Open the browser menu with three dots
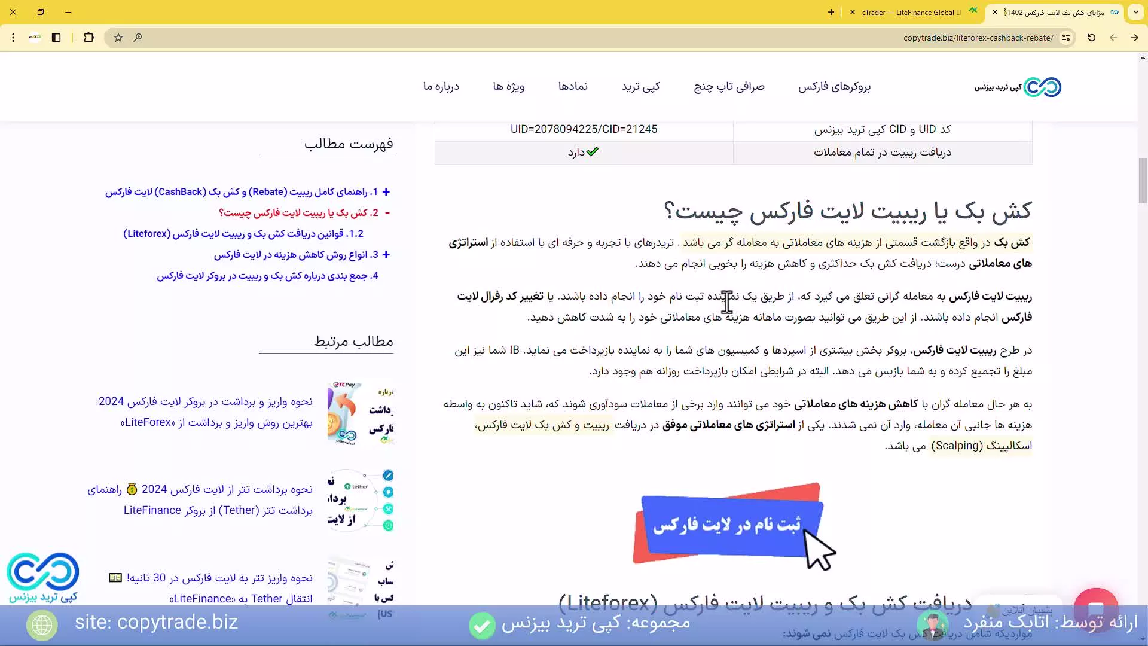 pos(13,38)
